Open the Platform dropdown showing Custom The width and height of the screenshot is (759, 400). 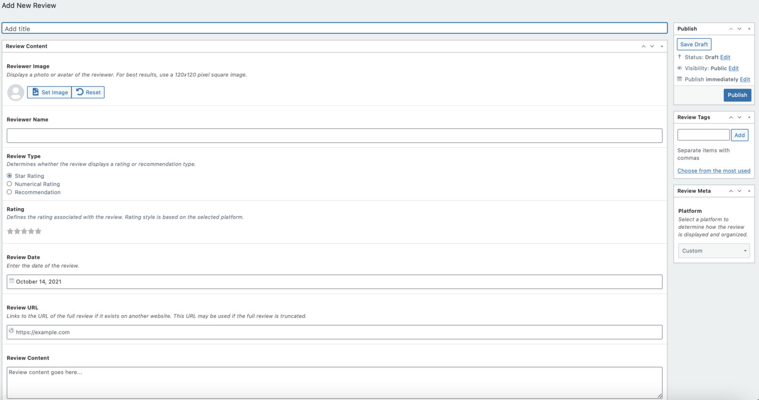[x=714, y=251]
